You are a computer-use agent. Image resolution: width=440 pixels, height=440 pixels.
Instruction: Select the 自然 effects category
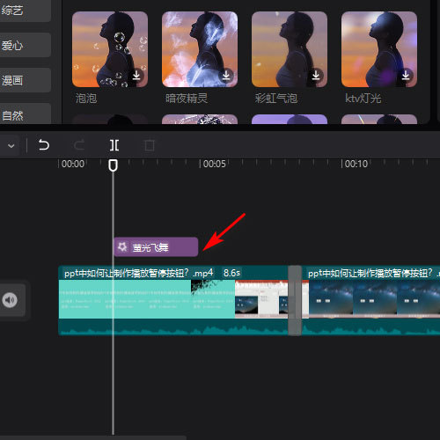pos(26,114)
